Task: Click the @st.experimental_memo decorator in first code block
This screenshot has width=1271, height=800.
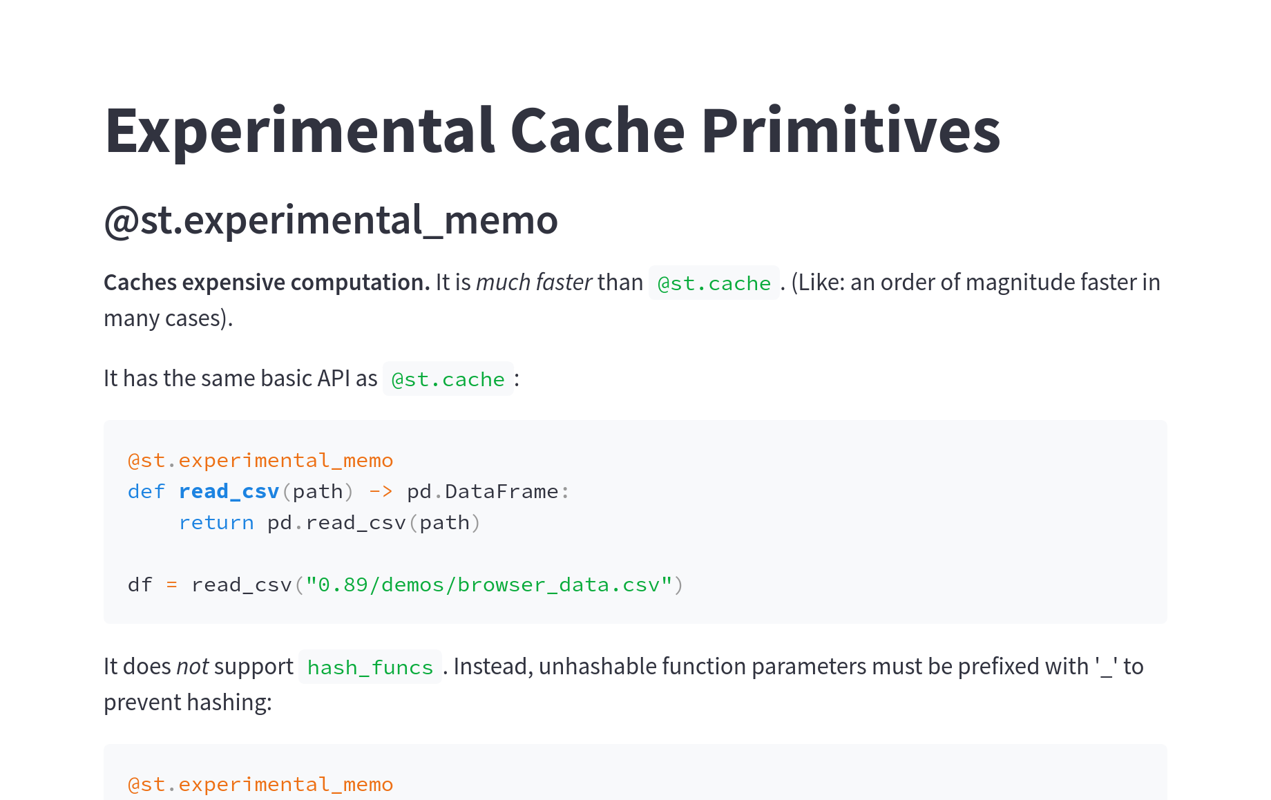Action: (x=260, y=459)
